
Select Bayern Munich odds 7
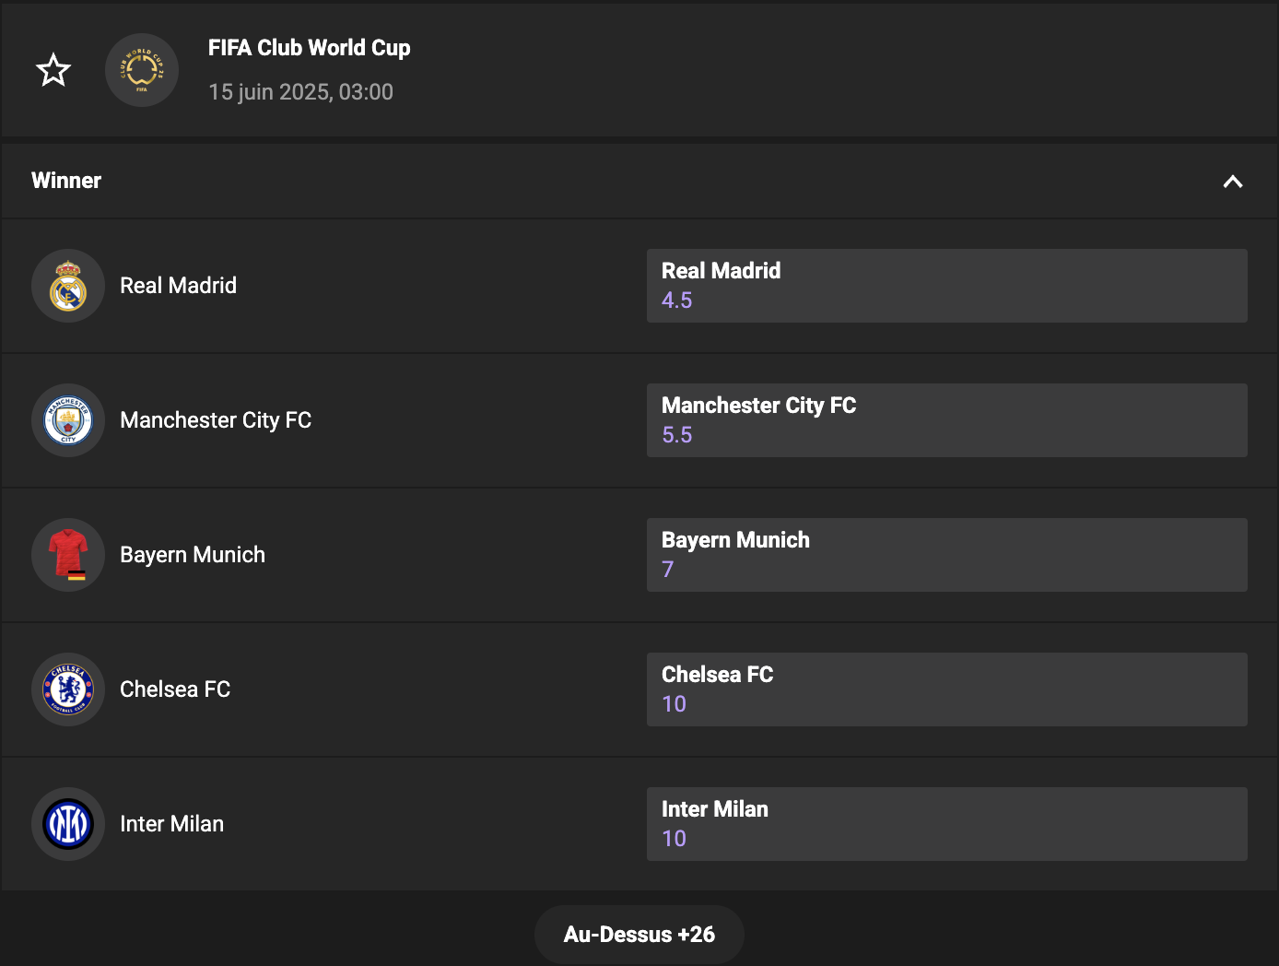pos(946,555)
